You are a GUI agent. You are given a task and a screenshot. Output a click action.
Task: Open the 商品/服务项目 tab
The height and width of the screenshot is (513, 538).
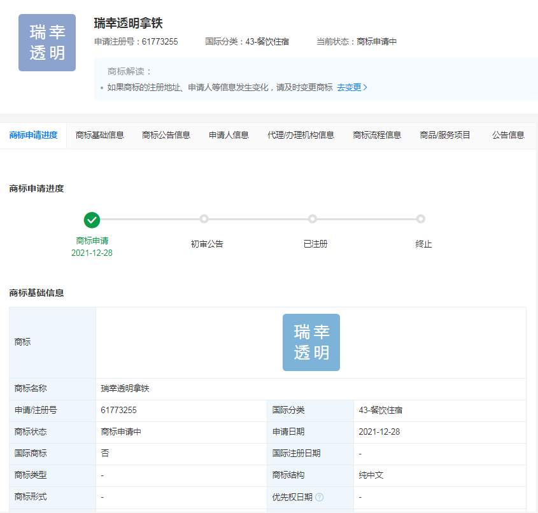pyautogui.click(x=445, y=135)
